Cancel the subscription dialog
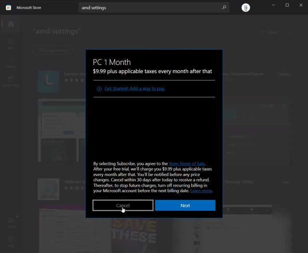308x253 pixels. pyautogui.click(x=123, y=205)
